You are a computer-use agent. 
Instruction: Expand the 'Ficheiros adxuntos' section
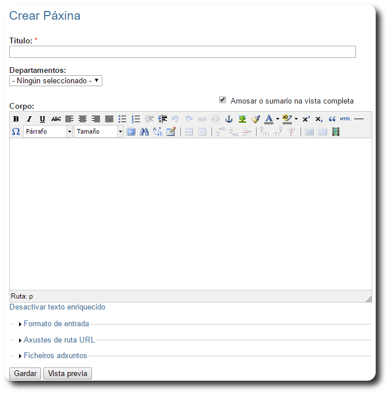(x=55, y=356)
